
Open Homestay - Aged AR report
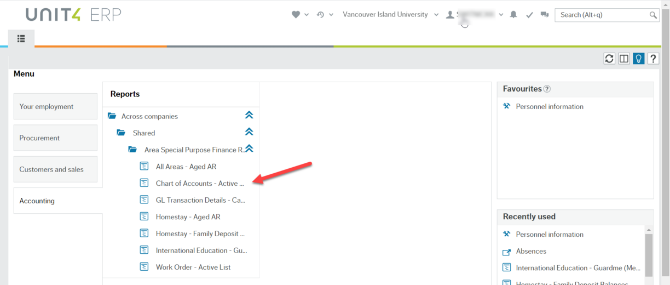[188, 217]
